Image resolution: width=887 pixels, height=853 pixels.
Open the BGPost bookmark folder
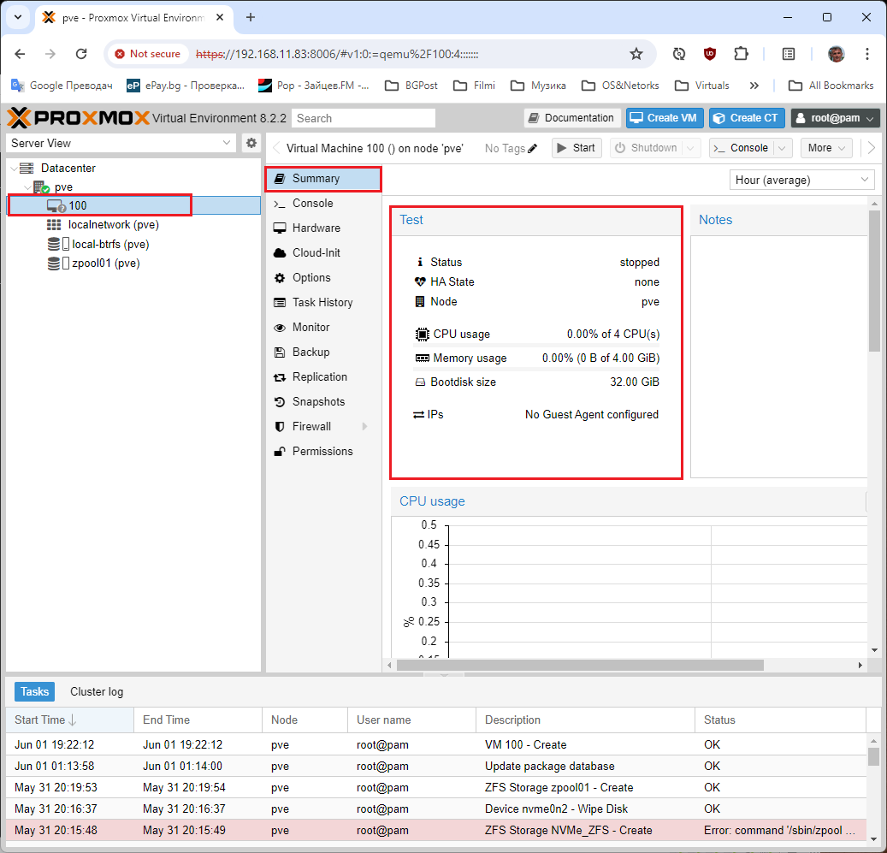pyautogui.click(x=411, y=86)
